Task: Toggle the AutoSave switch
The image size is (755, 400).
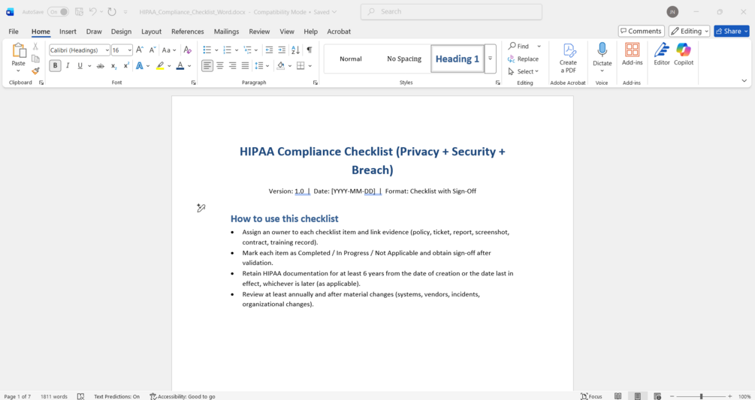Action: pyautogui.click(x=59, y=11)
